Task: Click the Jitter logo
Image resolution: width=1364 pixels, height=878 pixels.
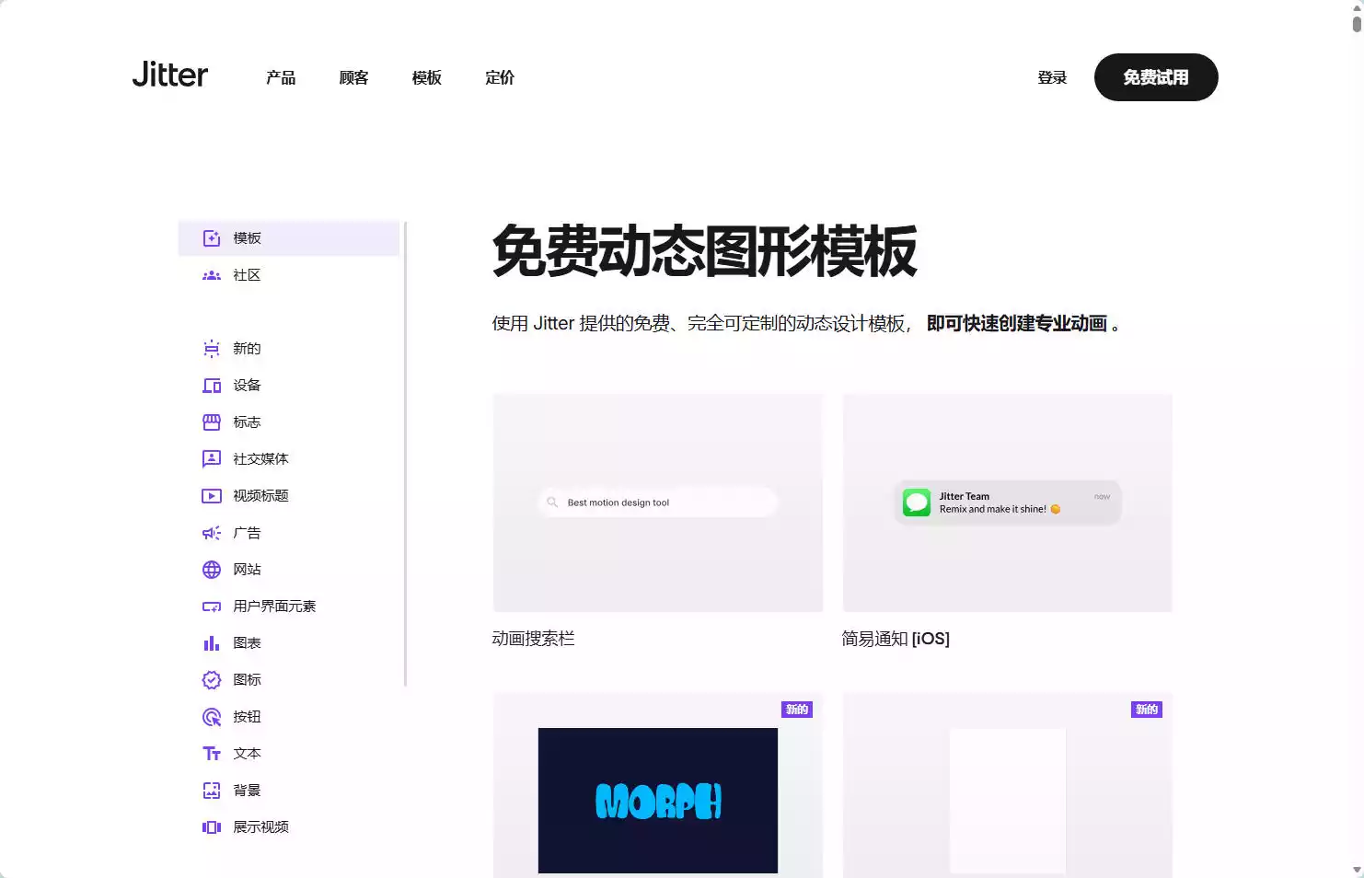Action: pos(170,75)
